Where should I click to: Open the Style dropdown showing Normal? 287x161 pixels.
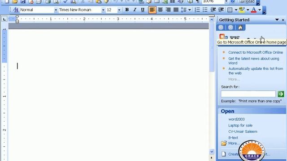(56, 10)
